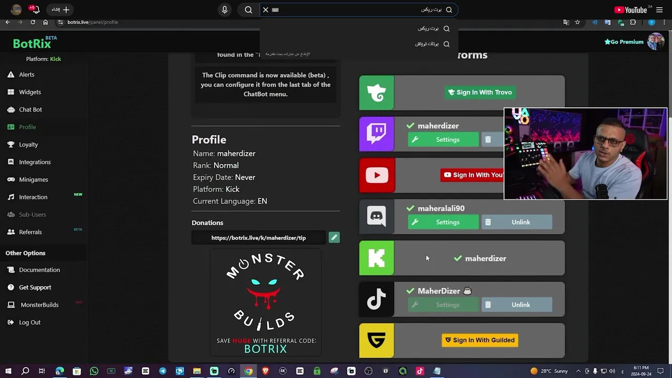Screen dimensions: 672x378
Task: Click the Discord platform logo
Action: 376,216
